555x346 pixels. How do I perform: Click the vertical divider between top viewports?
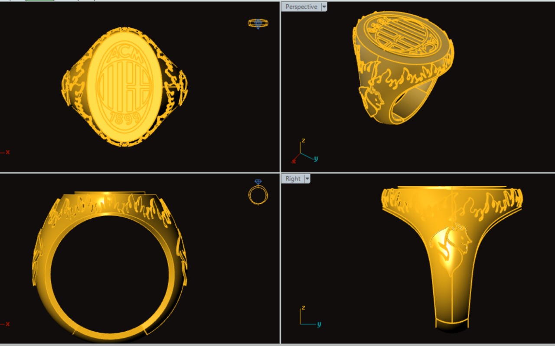280,87
